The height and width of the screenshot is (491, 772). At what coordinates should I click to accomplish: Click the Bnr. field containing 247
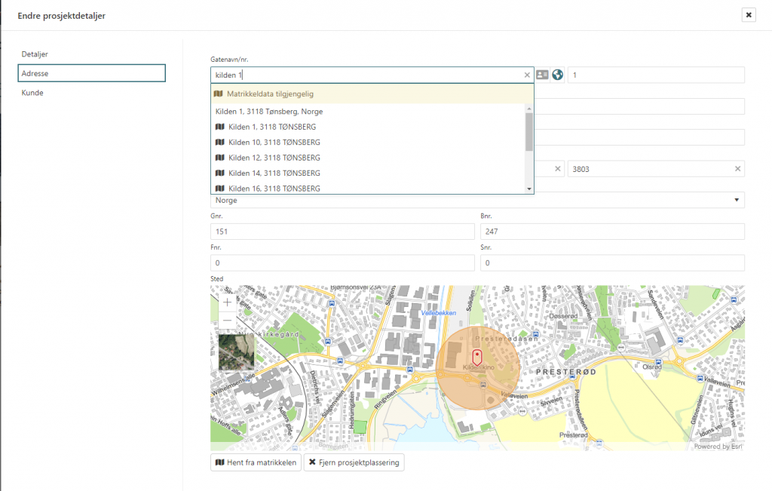point(611,232)
